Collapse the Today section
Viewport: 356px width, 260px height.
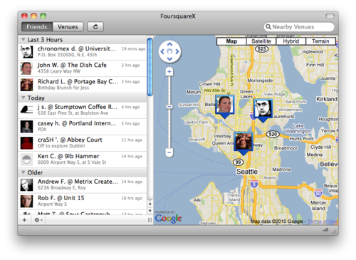(23, 98)
